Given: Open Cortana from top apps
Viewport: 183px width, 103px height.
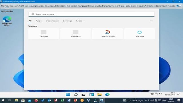Looking at the screenshot, I should [140, 34].
